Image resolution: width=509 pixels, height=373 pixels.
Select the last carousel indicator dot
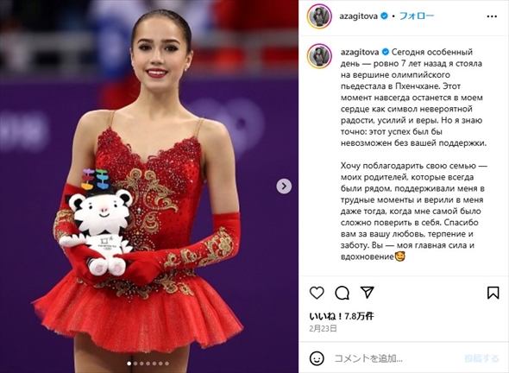[167, 364]
